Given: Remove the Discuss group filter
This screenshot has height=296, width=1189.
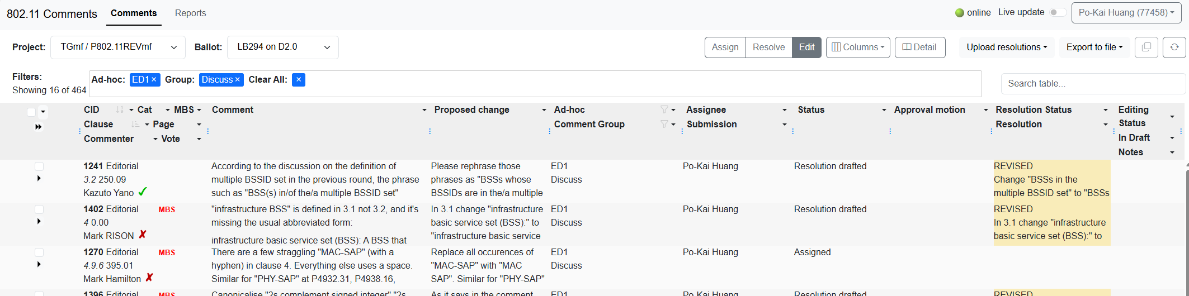Looking at the screenshot, I should pos(238,80).
